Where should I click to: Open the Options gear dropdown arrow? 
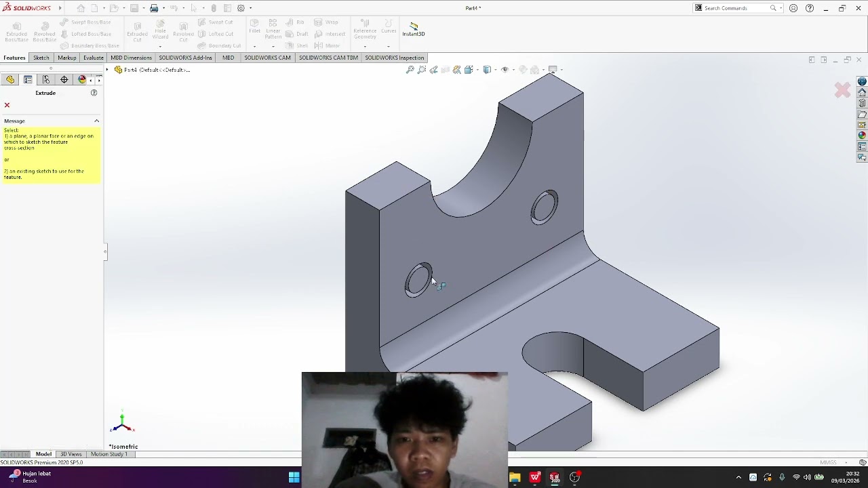250,8
